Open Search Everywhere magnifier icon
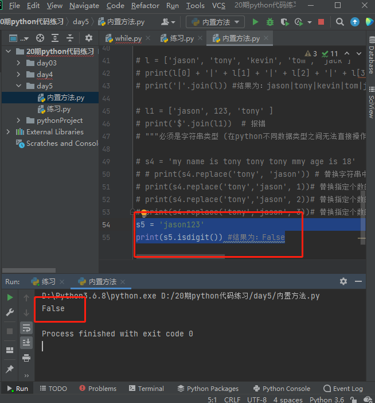This screenshot has width=375, height=403. coord(340,22)
